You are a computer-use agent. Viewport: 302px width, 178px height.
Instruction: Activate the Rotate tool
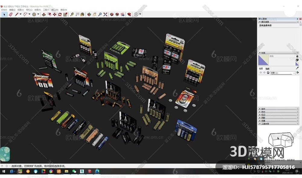(60, 14)
